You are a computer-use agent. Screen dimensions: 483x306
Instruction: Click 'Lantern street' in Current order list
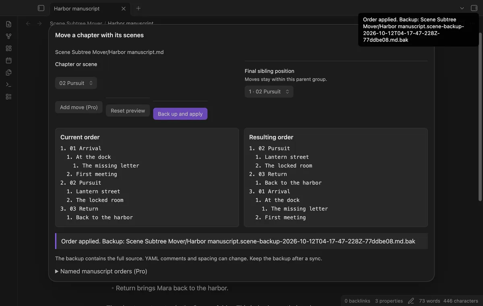98,191
